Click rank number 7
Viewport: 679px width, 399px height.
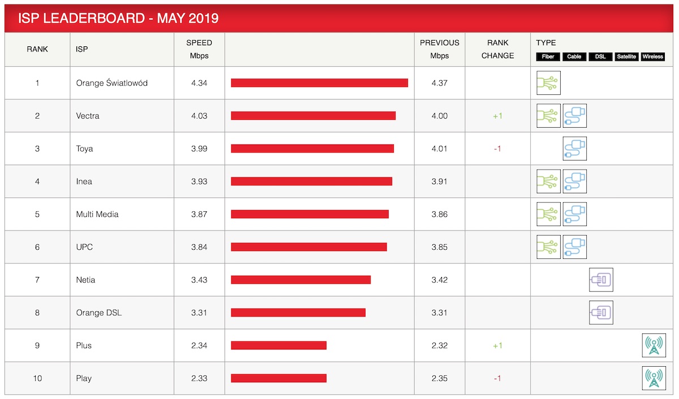pyautogui.click(x=37, y=280)
